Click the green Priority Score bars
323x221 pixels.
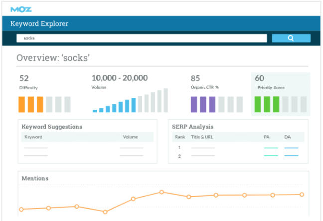(x=280, y=104)
